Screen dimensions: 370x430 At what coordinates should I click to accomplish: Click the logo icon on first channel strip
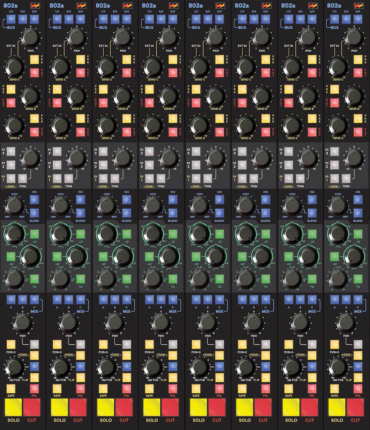tap(34, 6)
